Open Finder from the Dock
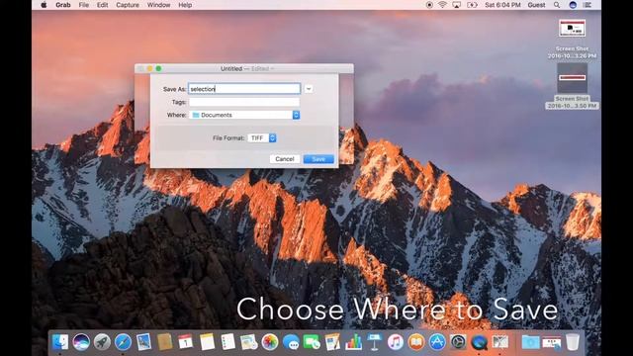The image size is (633, 356). click(x=60, y=342)
